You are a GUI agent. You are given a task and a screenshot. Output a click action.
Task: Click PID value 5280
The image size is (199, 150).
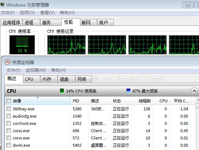pyautogui.click(x=77, y=109)
